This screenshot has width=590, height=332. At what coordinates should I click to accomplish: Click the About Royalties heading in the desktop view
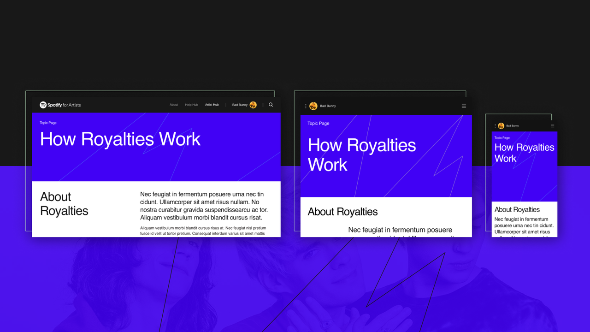(64, 204)
